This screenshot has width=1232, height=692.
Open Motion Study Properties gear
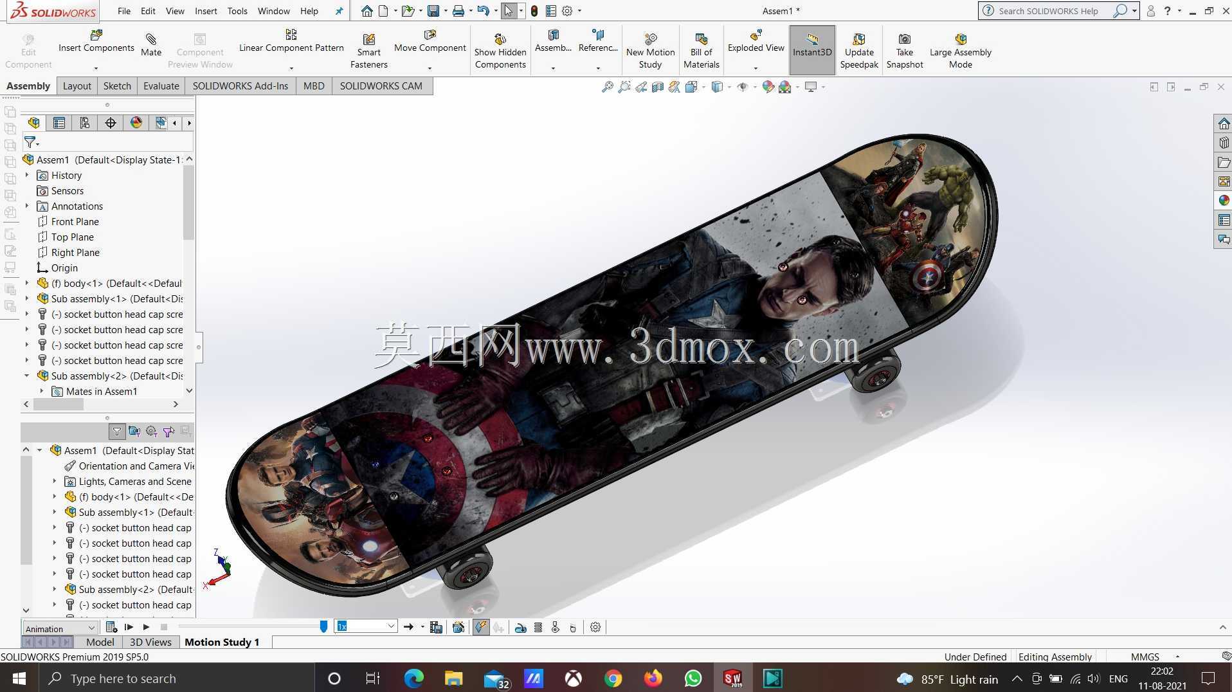(595, 627)
